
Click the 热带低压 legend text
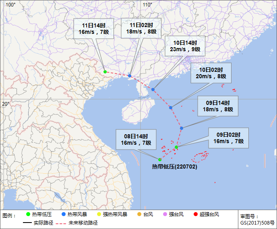(42, 214)
